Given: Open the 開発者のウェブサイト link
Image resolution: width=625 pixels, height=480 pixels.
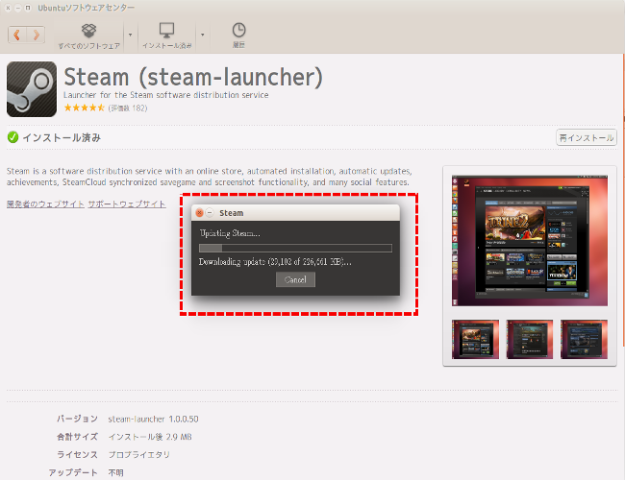Looking at the screenshot, I should (45, 204).
